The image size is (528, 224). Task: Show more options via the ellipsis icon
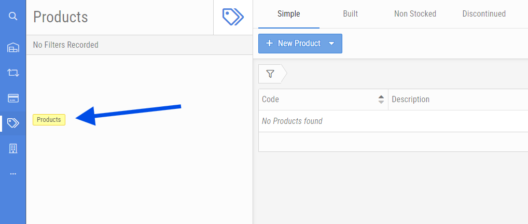[13, 174]
